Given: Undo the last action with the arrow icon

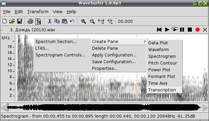Looking at the screenshot, I should pyautogui.click(x=72, y=21).
